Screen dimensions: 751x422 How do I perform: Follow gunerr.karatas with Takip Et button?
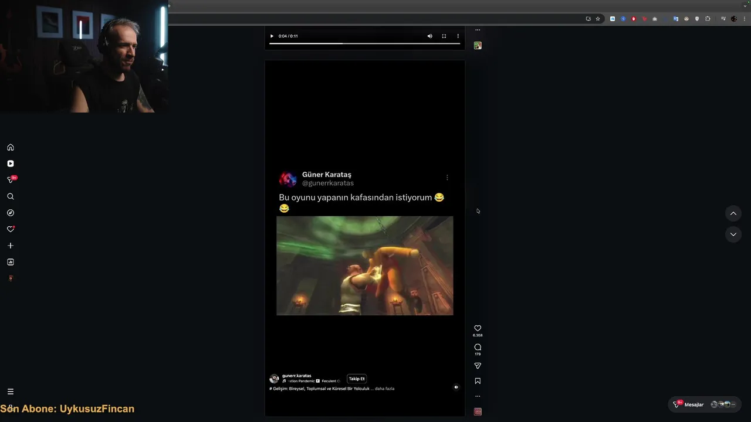click(x=357, y=379)
